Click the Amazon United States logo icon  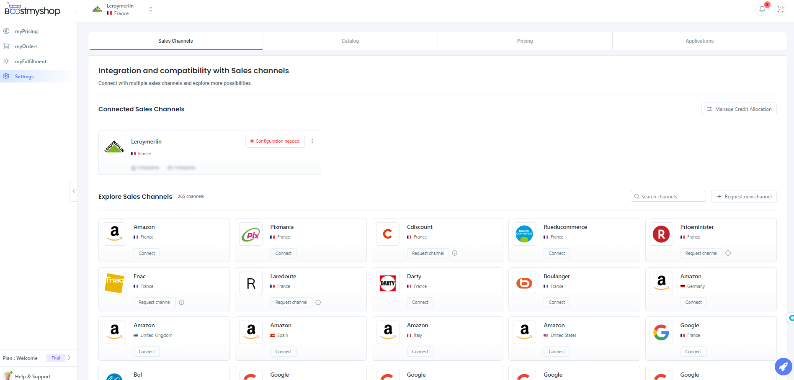tap(524, 332)
